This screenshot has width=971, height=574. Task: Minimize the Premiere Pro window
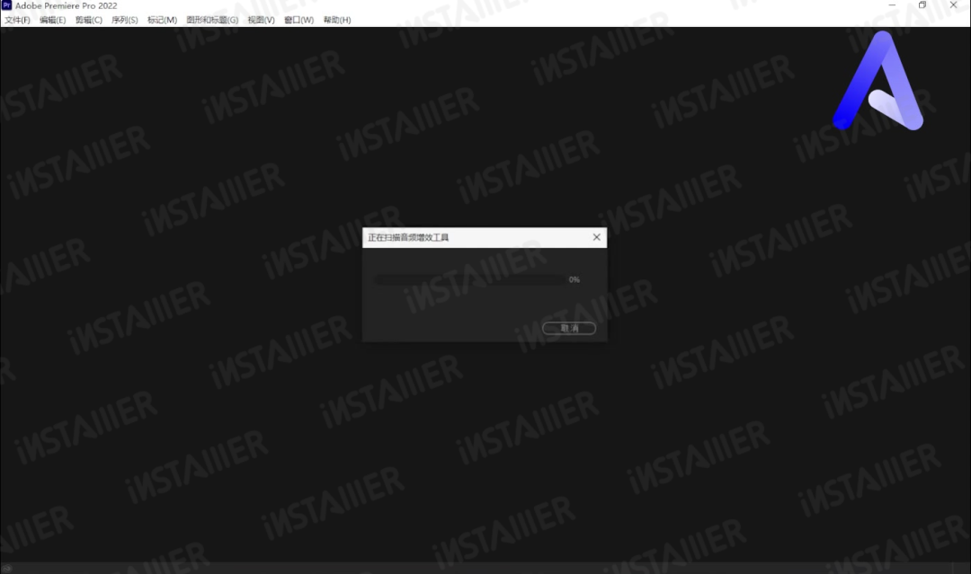tap(892, 5)
